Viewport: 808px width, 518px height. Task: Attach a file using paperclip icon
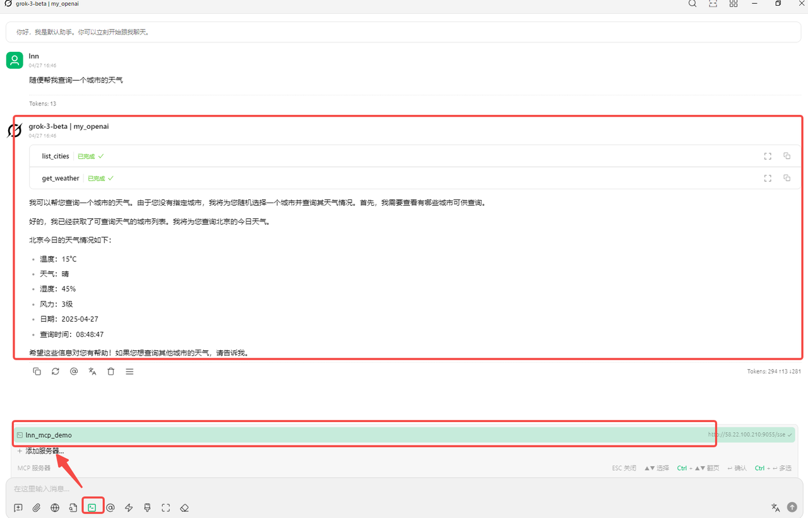[x=37, y=508]
